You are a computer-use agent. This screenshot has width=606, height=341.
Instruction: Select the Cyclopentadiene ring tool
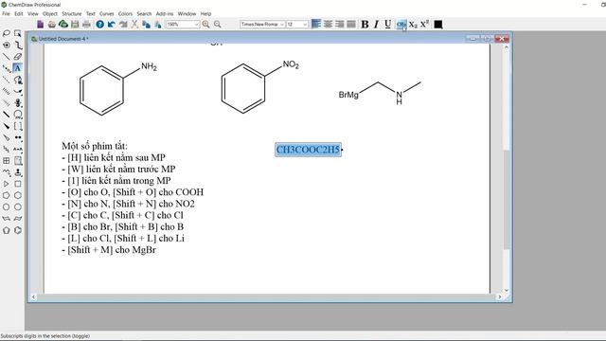7,230
